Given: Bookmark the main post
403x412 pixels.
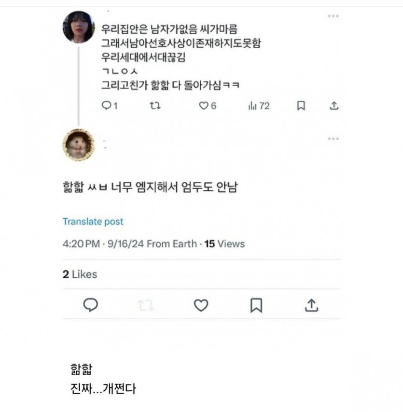Looking at the screenshot, I should pyautogui.click(x=256, y=305).
